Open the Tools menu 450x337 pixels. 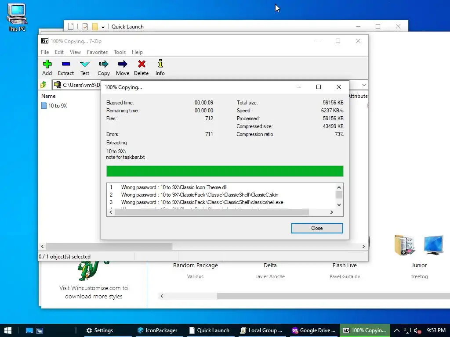(120, 52)
